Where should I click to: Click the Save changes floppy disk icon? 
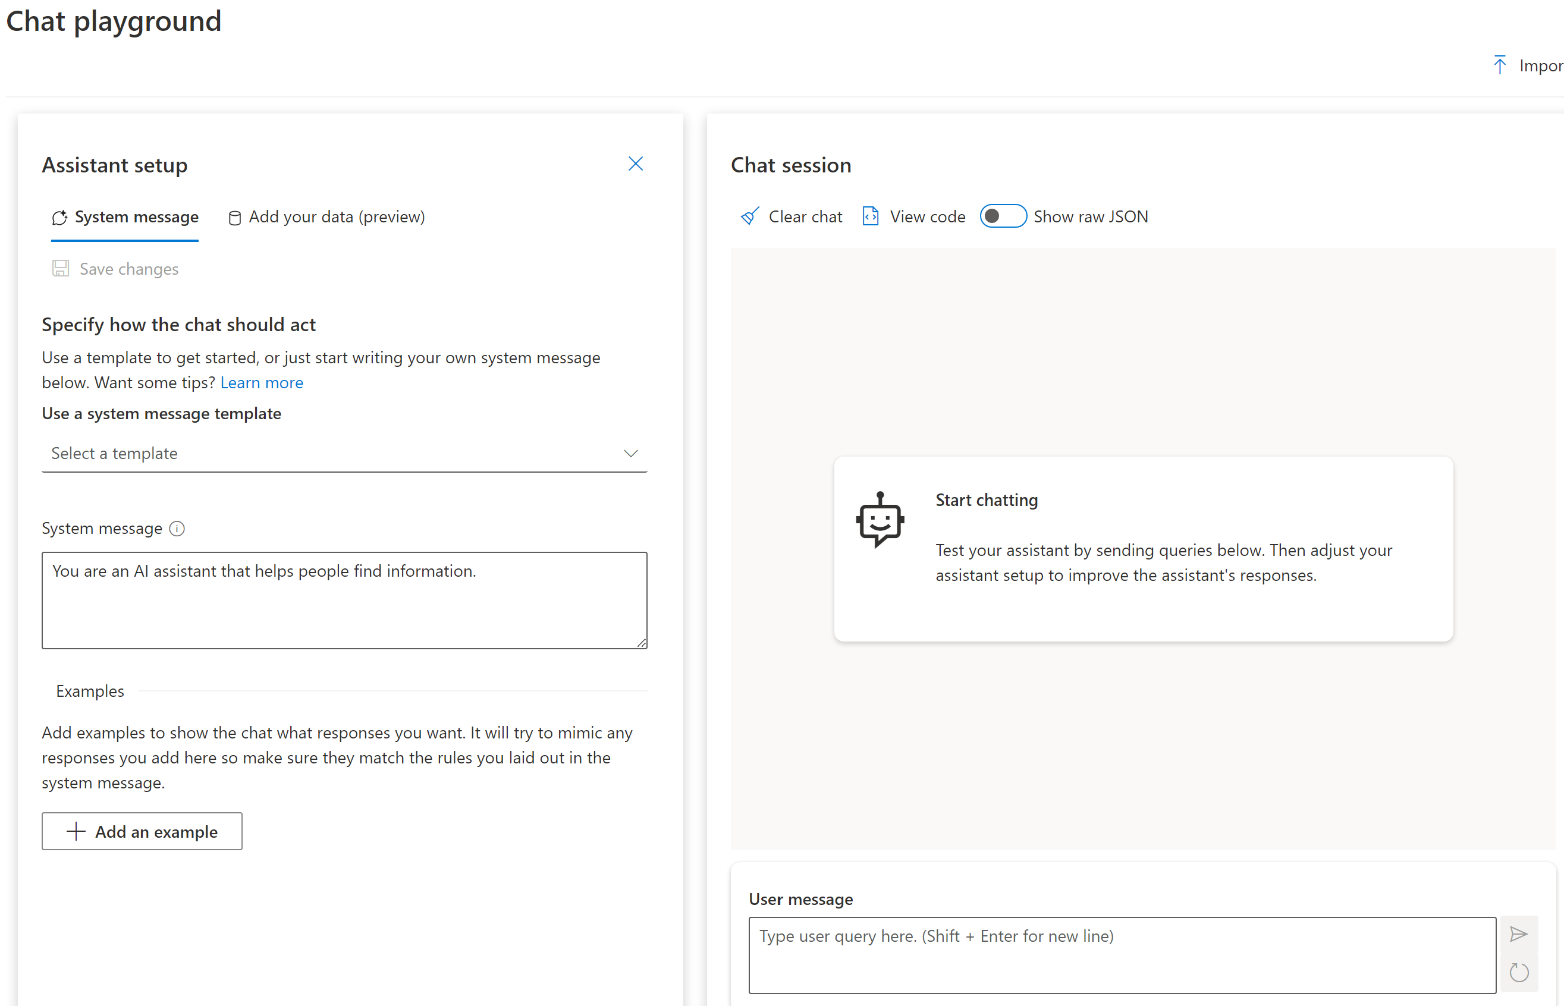click(x=61, y=269)
